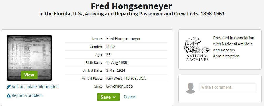Open Add or update information link
264x106 pixels.
coord(35,87)
